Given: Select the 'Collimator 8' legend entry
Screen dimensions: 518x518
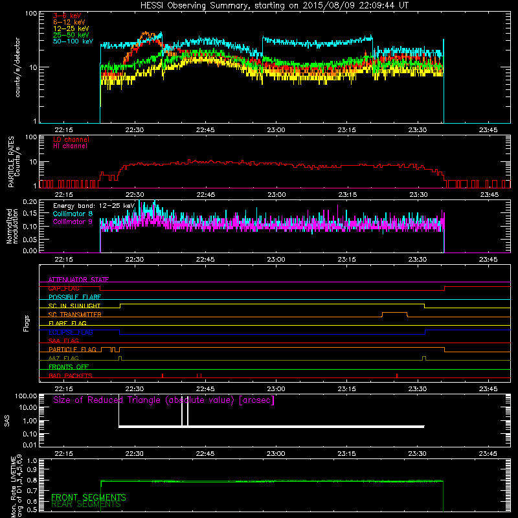Looking at the screenshot, I should [x=73, y=214].
